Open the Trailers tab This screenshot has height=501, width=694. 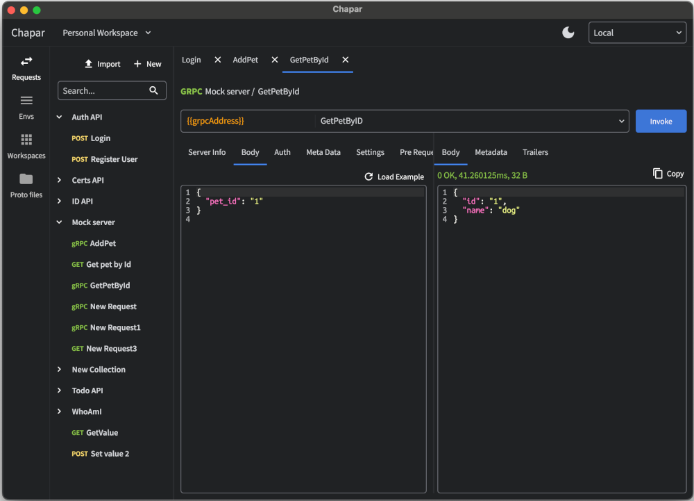[x=535, y=152]
